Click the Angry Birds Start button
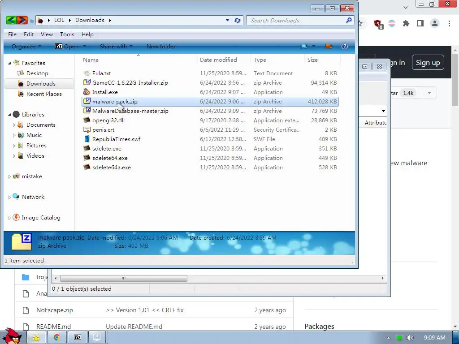459x344 pixels. pos(12,336)
